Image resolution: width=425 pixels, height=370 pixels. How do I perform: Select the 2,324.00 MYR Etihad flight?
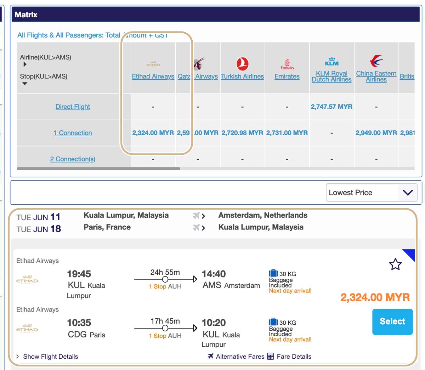click(x=392, y=321)
